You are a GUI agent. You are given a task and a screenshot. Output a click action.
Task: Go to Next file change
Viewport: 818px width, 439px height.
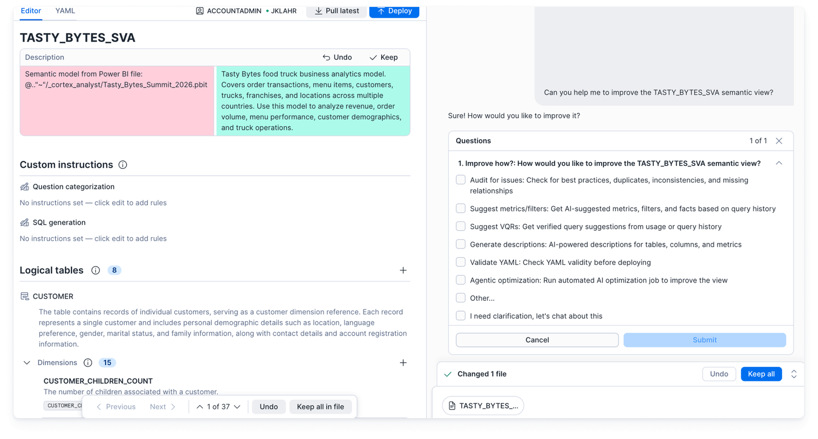(x=163, y=407)
